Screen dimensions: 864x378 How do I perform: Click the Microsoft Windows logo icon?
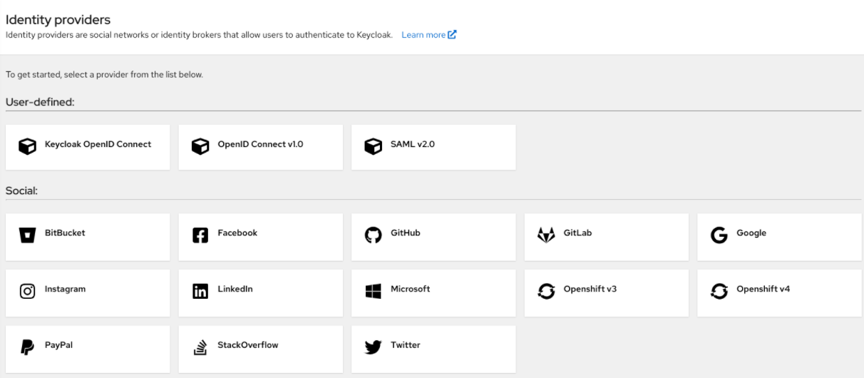[x=373, y=291]
